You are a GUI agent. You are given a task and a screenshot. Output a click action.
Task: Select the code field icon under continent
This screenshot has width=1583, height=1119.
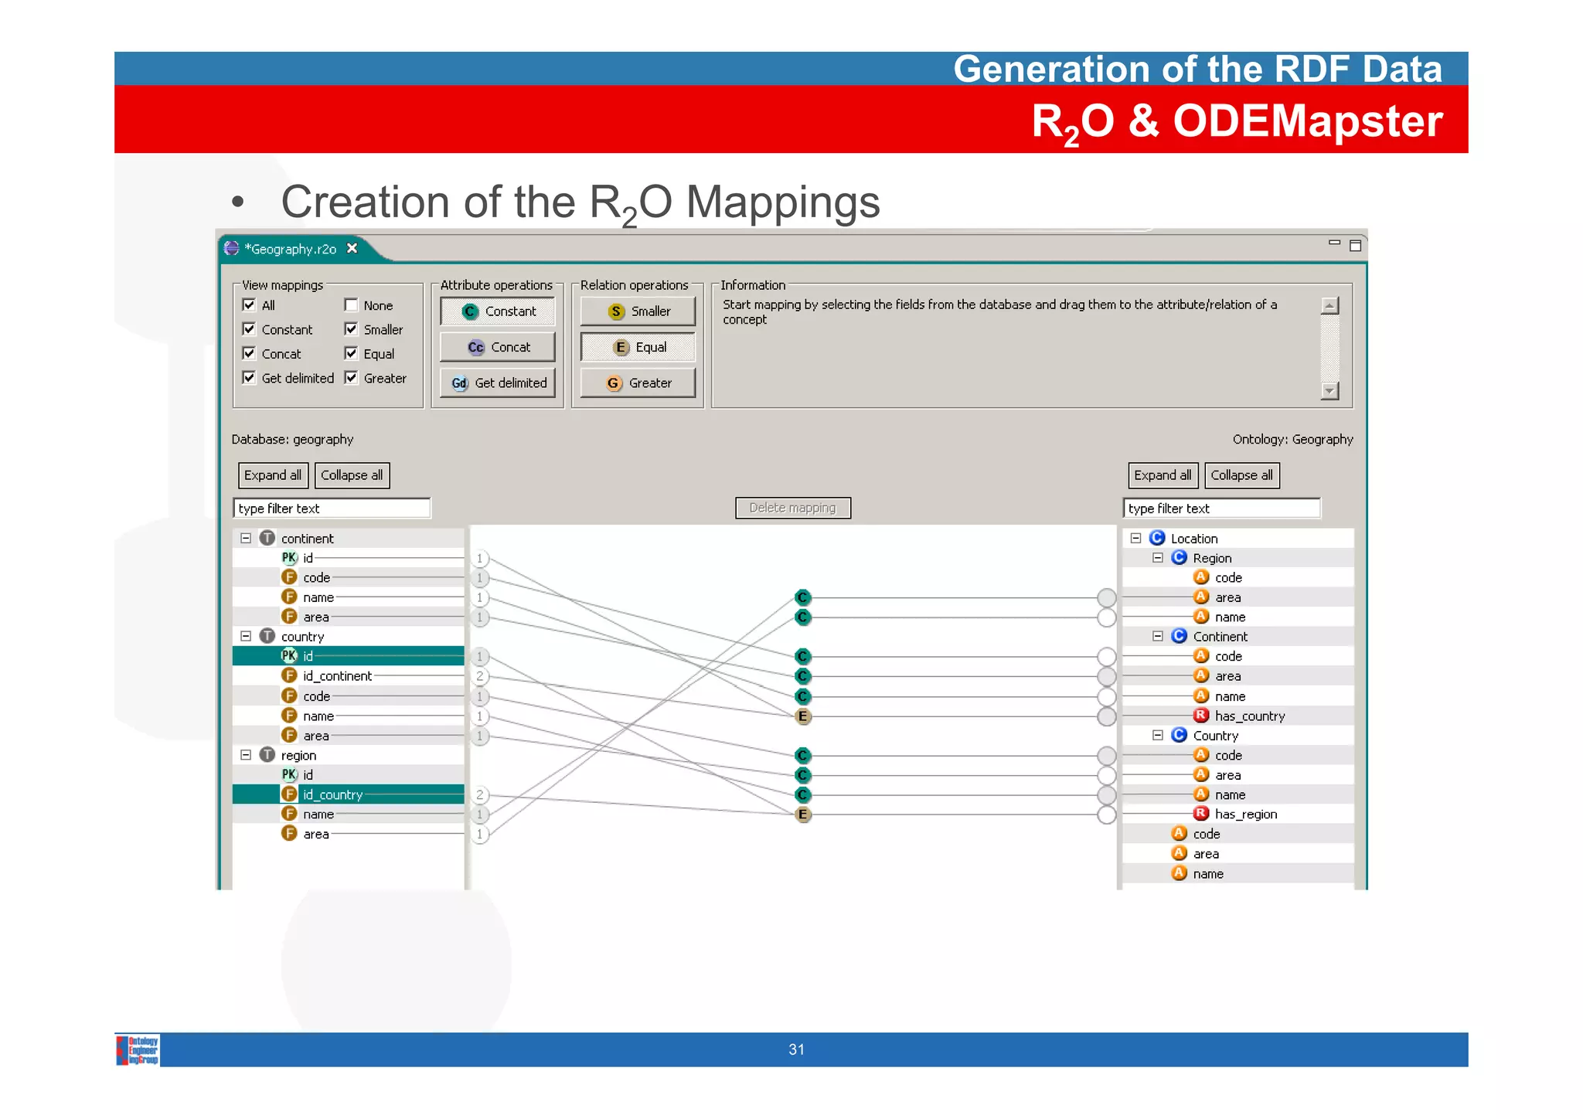289,577
